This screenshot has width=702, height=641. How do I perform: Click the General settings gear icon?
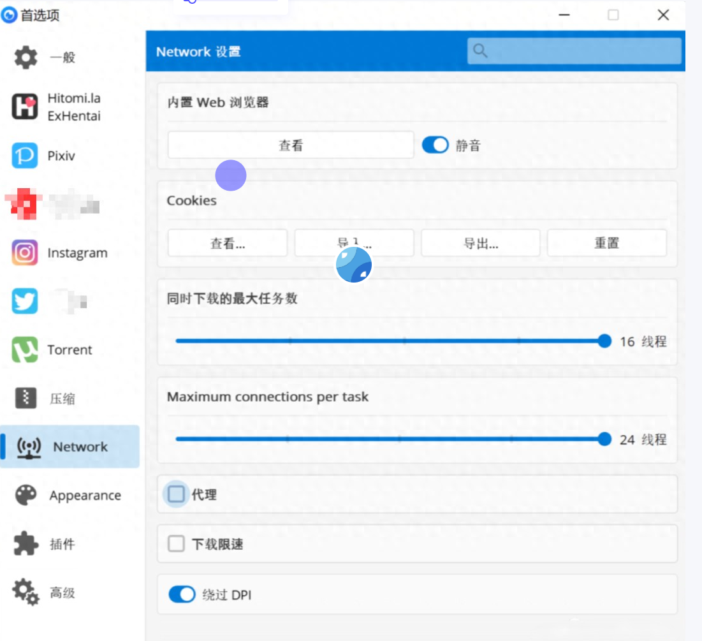tap(26, 57)
